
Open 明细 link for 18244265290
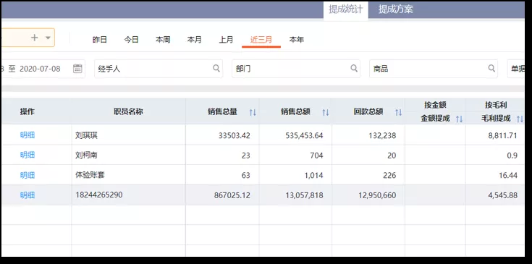pos(28,195)
